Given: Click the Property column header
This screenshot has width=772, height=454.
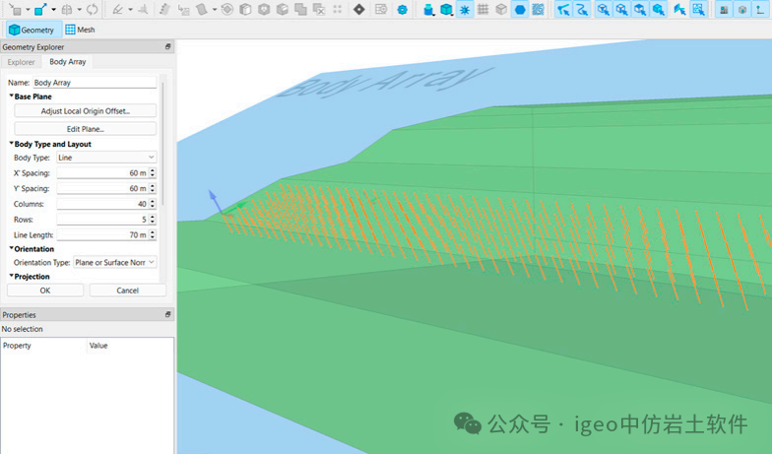Looking at the screenshot, I should (43, 346).
